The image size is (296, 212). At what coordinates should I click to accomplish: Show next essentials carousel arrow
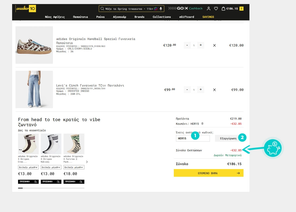click(x=87, y=162)
